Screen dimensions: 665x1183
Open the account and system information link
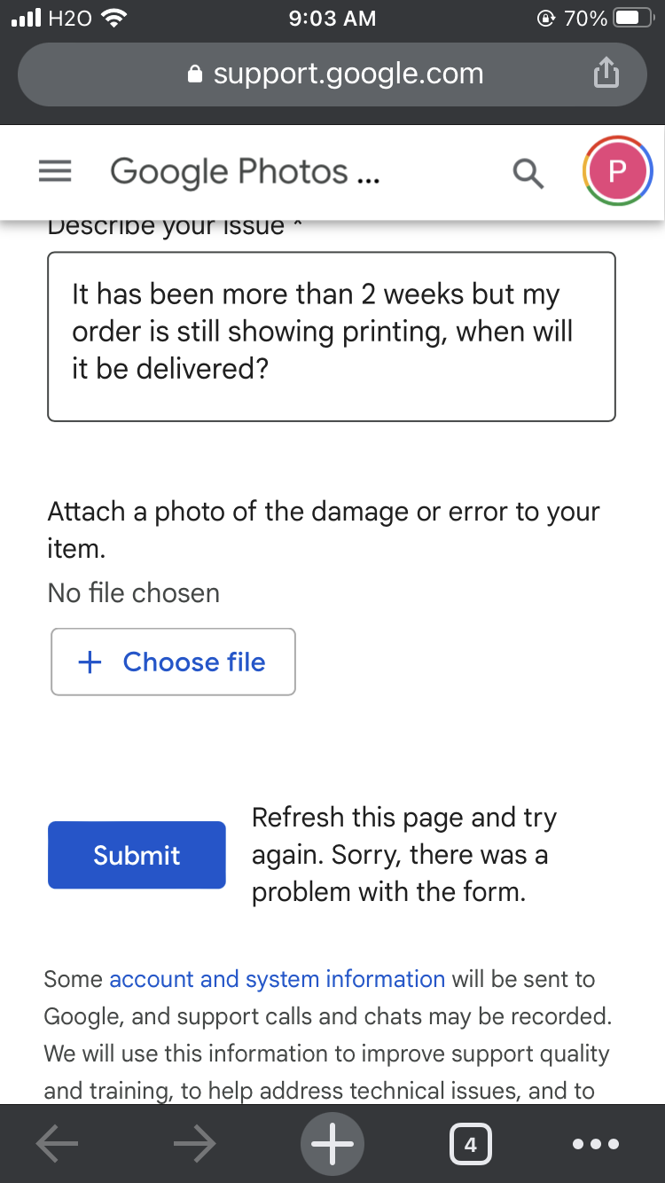point(277,979)
